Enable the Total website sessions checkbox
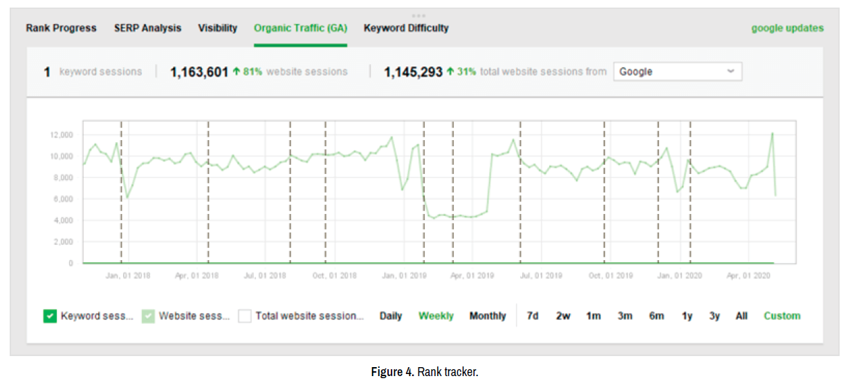Viewport: 850px width, 383px height. pyautogui.click(x=245, y=316)
